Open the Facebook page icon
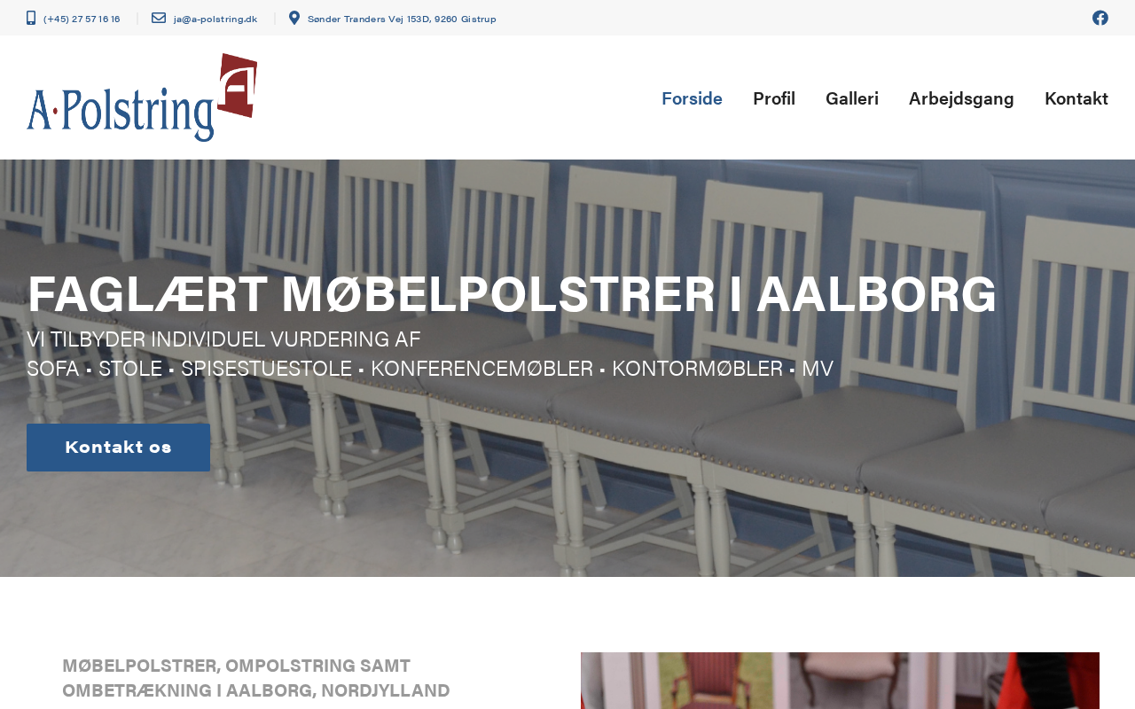1135x709 pixels. click(x=1100, y=18)
